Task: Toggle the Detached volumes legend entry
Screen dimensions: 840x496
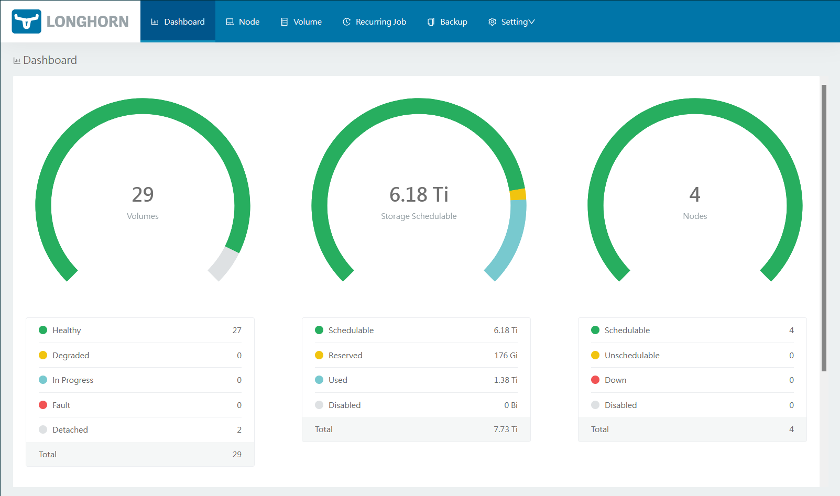Action: [x=70, y=429]
